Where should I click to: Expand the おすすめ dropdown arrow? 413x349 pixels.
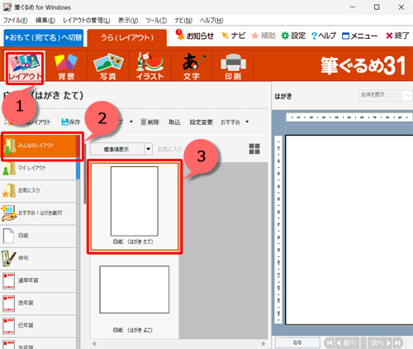coord(247,122)
